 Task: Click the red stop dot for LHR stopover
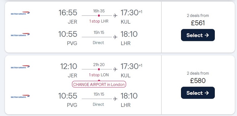pos(99,16)
